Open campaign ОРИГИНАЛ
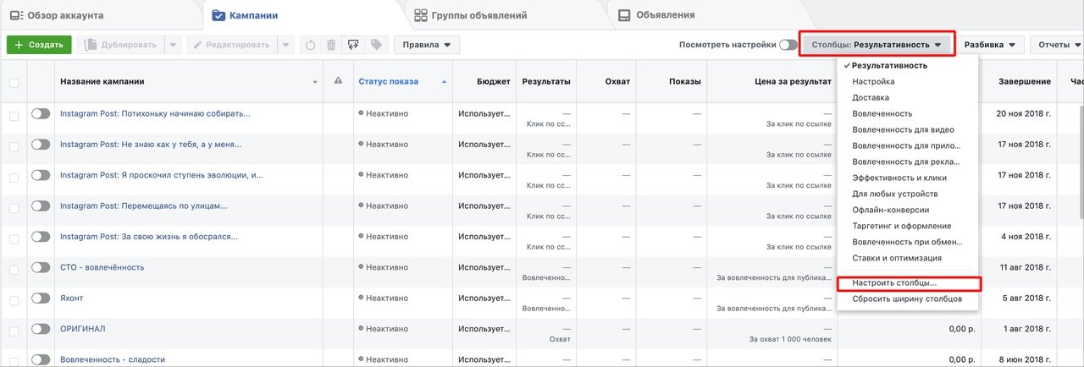 pyautogui.click(x=83, y=329)
